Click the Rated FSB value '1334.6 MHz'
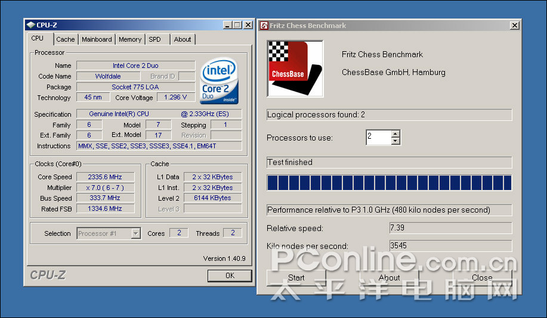The width and height of the screenshot is (547, 318). pos(105,208)
